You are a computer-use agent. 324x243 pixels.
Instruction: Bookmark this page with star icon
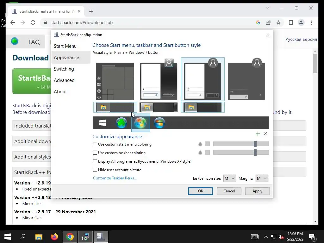click(x=278, y=22)
